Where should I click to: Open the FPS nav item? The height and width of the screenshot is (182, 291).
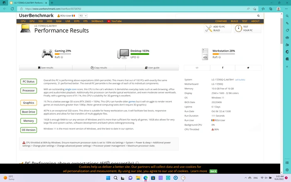(x=85, y=21)
